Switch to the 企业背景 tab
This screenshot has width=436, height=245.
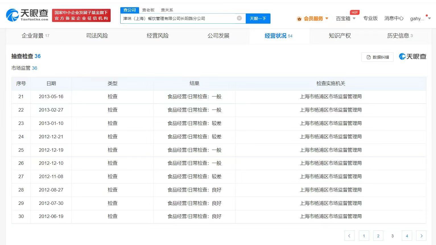click(36, 36)
